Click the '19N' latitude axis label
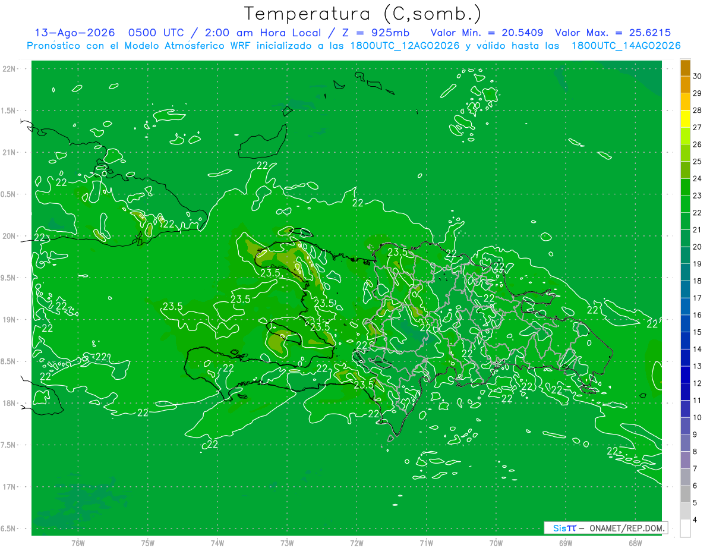The image size is (713, 551). click(10, 320)
